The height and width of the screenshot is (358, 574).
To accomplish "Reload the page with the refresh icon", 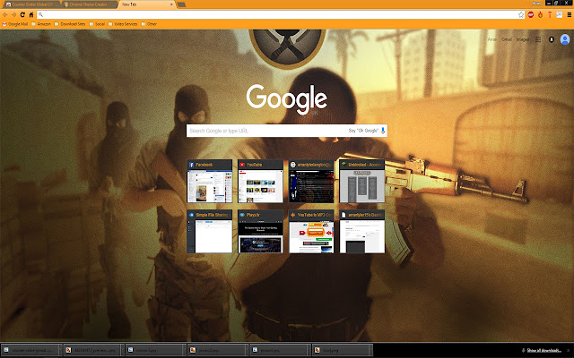I will [x=22, y=14].
